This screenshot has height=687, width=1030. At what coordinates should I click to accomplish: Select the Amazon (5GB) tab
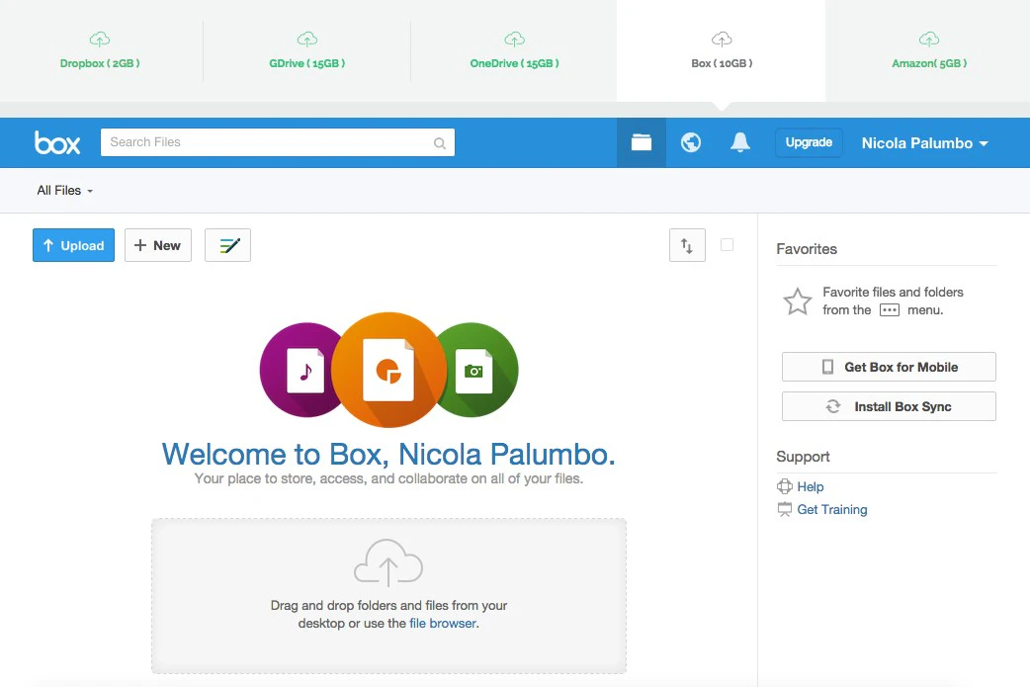point(928,51)
